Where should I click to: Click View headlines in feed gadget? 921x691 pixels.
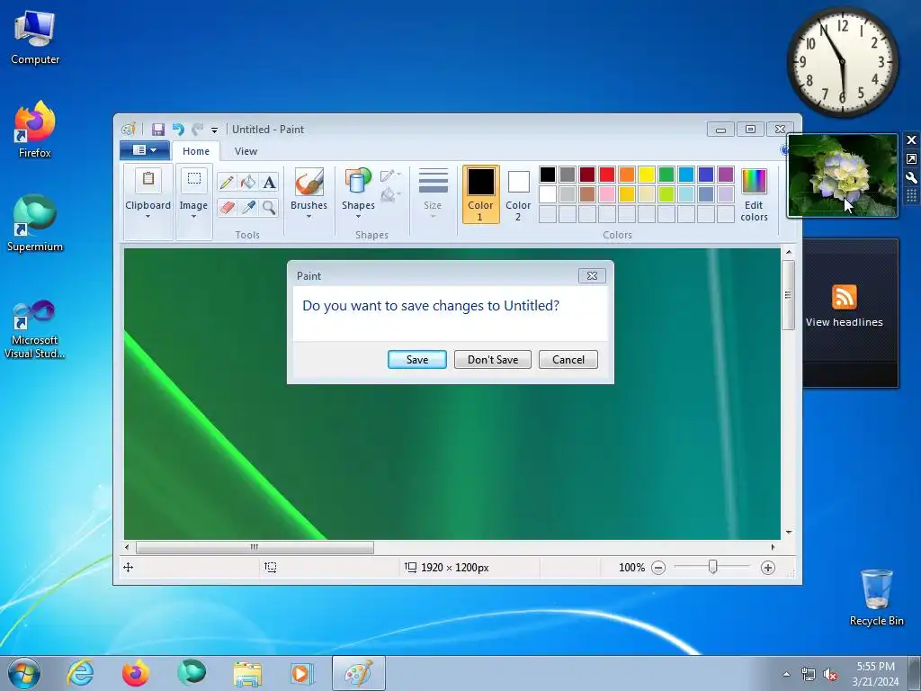[x=844, y=322]
